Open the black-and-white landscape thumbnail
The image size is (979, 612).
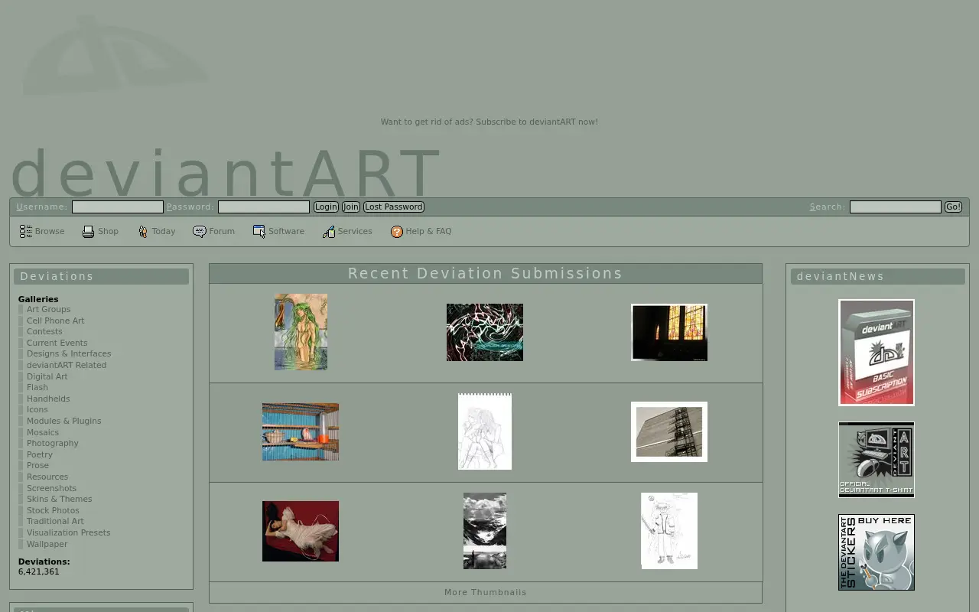pyautogui.click(x=485, y=531)
